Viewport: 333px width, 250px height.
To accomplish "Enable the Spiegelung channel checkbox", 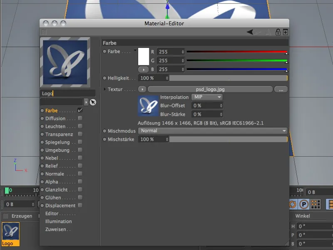I will pyautogui.click(x=80, y=142).
